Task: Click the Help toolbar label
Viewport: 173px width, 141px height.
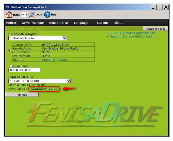Action: click(x=54, y=15)
